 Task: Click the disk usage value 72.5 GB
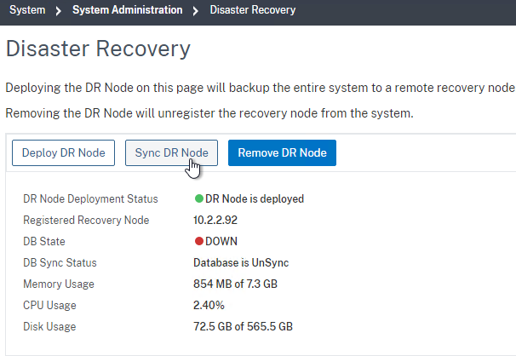point(243,326)
